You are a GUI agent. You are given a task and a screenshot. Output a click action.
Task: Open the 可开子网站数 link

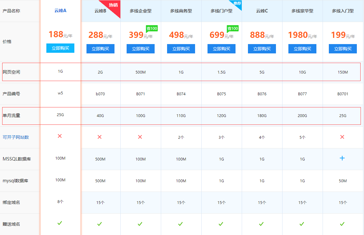[16, 137]
